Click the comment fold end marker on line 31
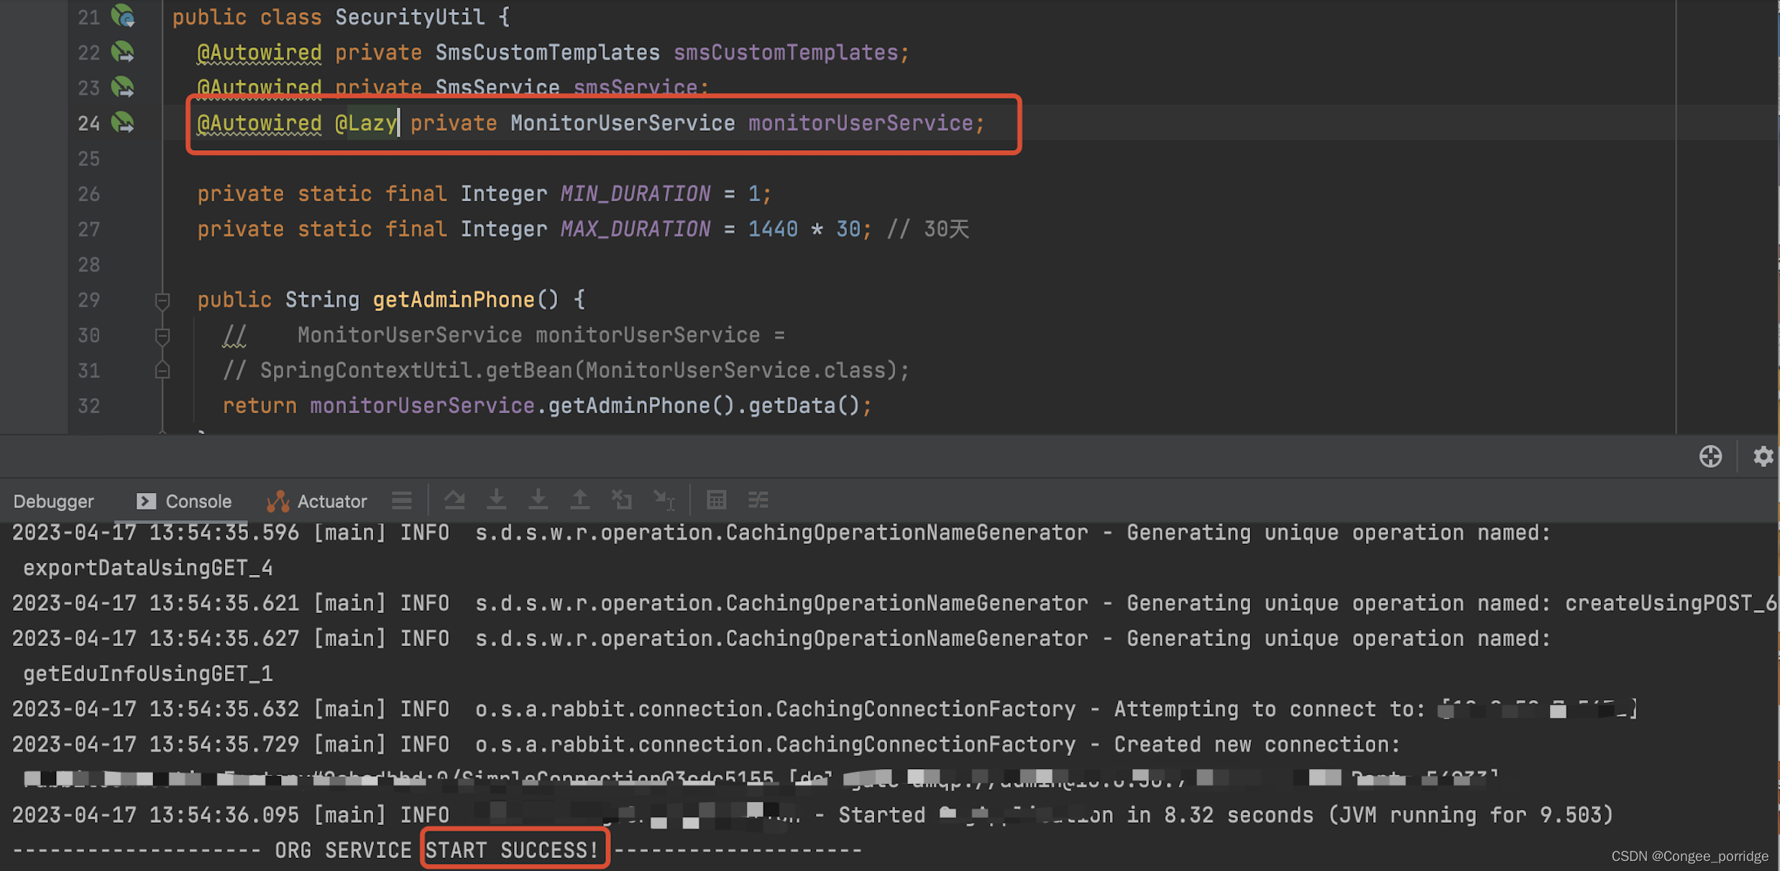Viewport: 1780px width, 871px height. coord(162,371)
